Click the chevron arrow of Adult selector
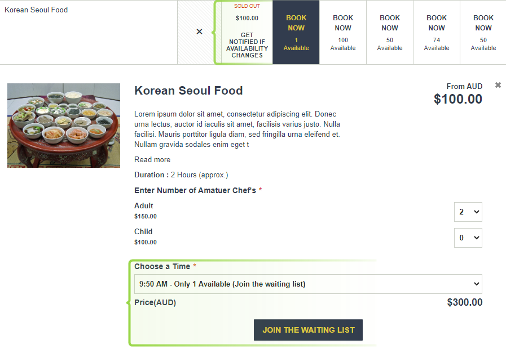The image size is (506, 353). click(476, 212)
